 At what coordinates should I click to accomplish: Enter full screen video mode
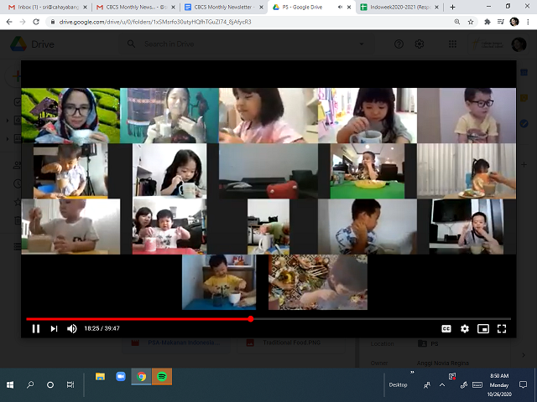pos(502,329)
